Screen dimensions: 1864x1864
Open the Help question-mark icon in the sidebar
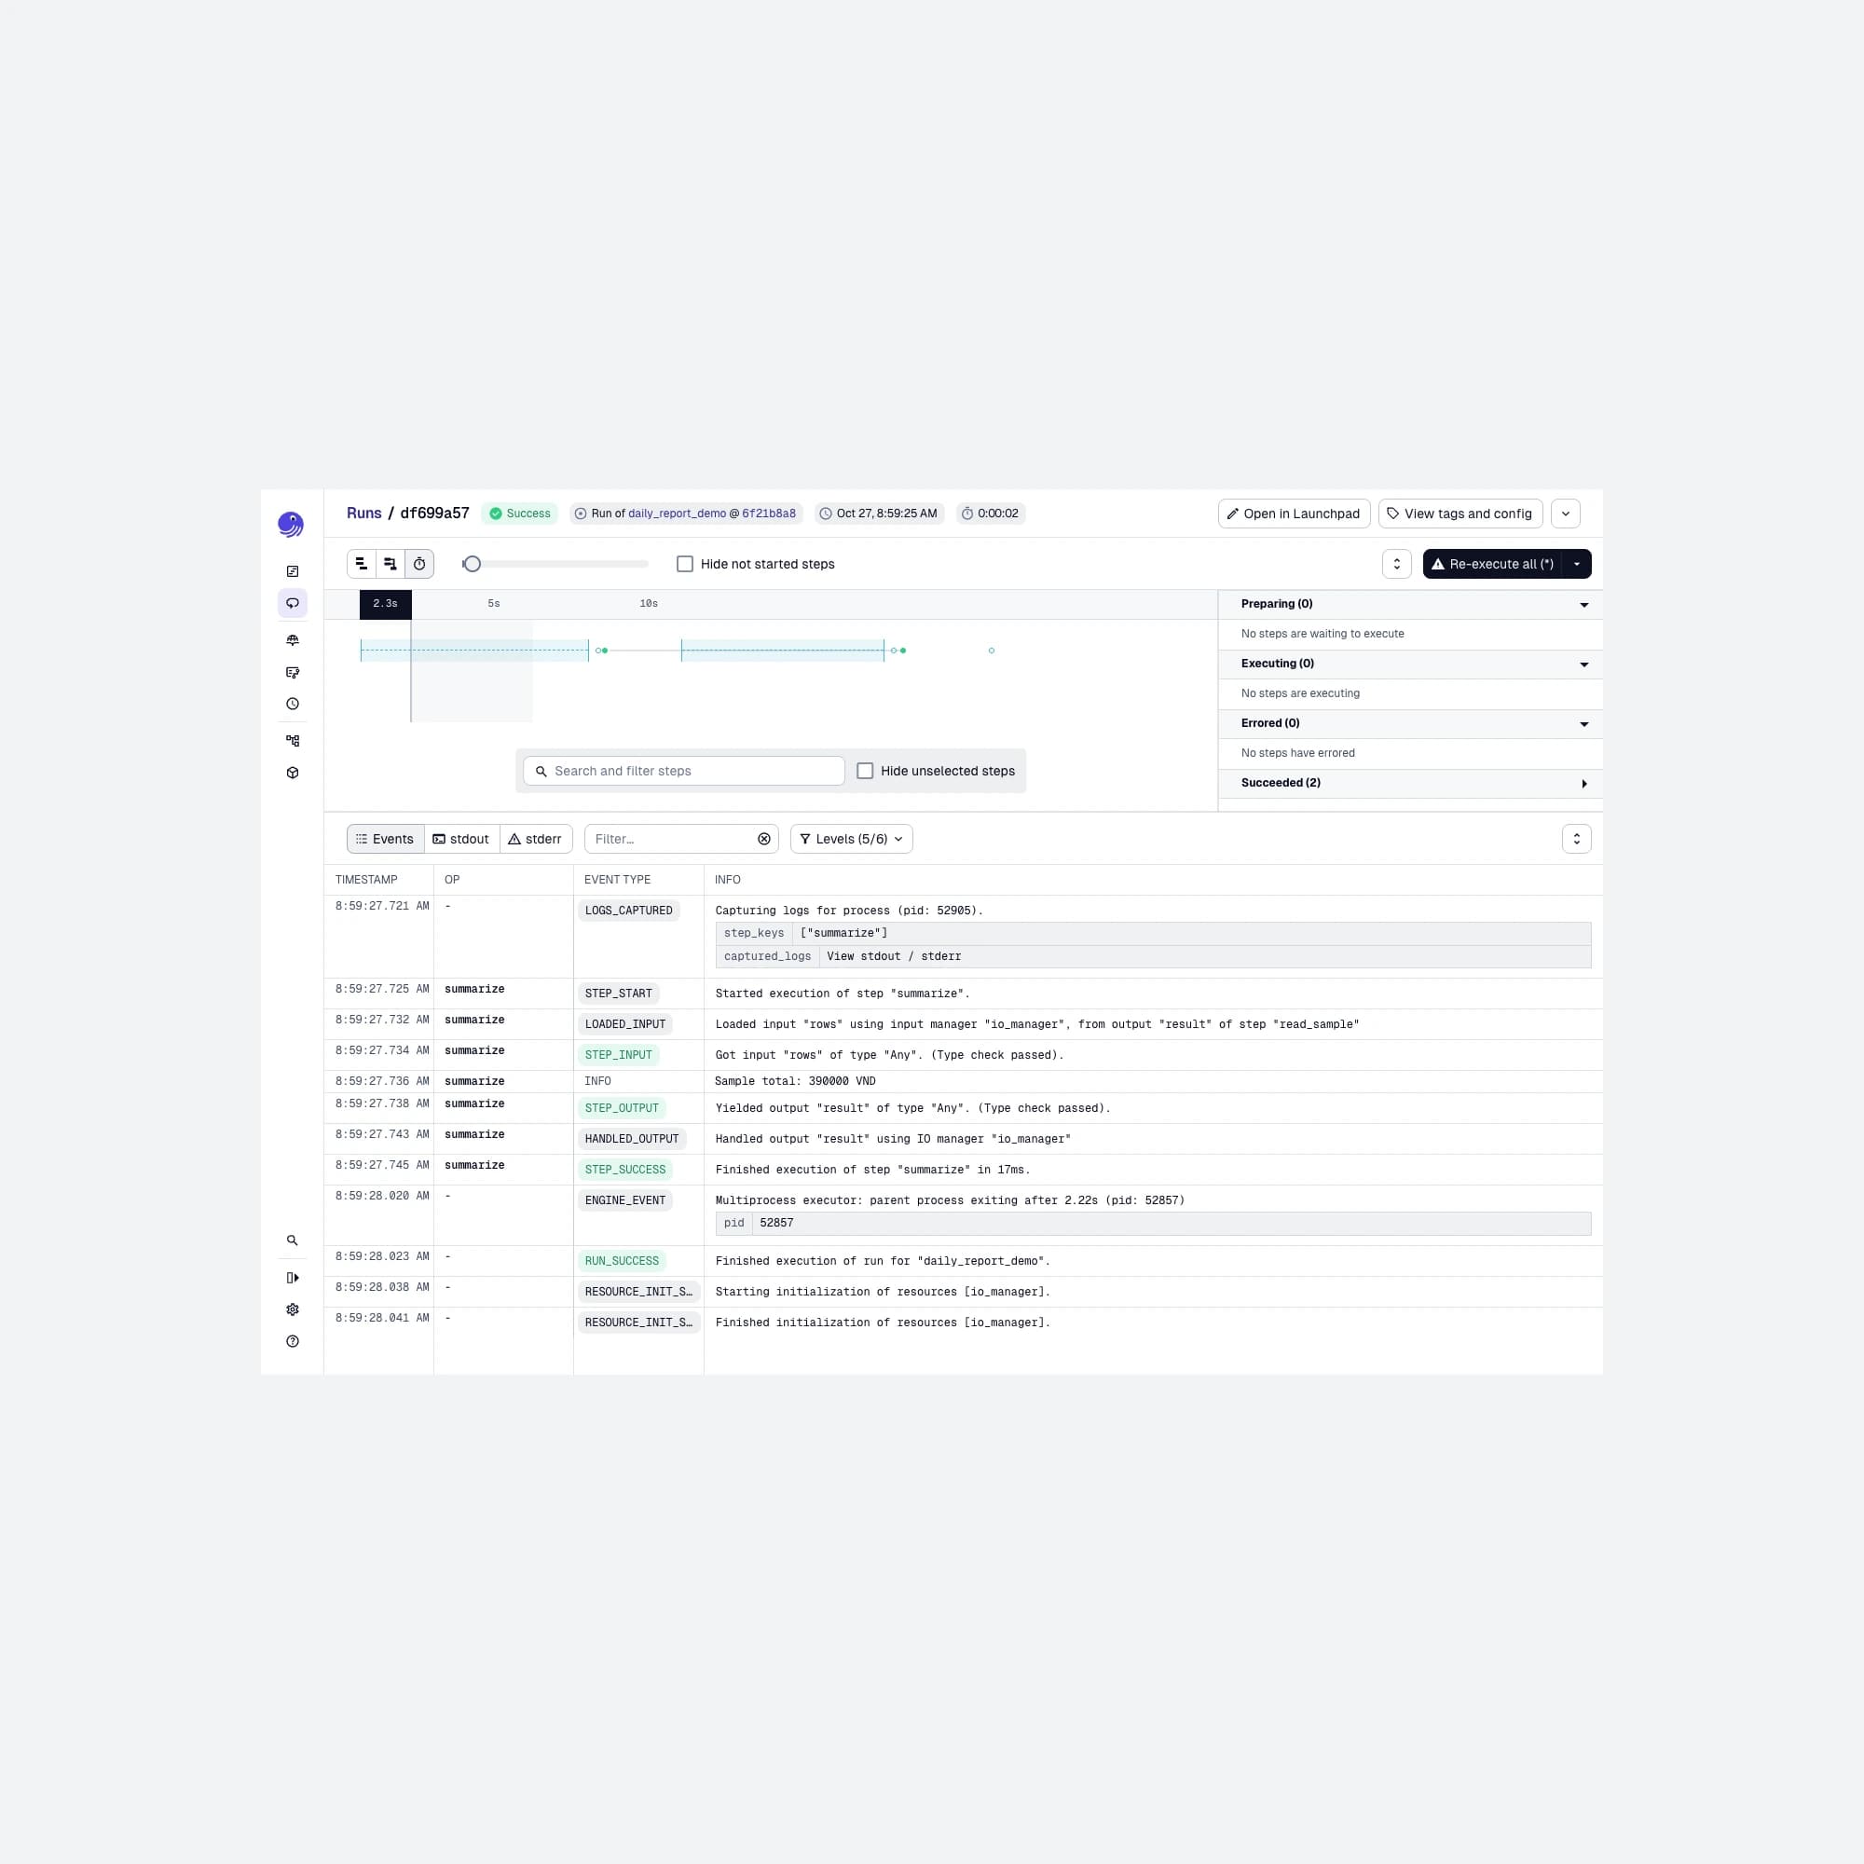pyautogui.click(x=293, y=1341)
